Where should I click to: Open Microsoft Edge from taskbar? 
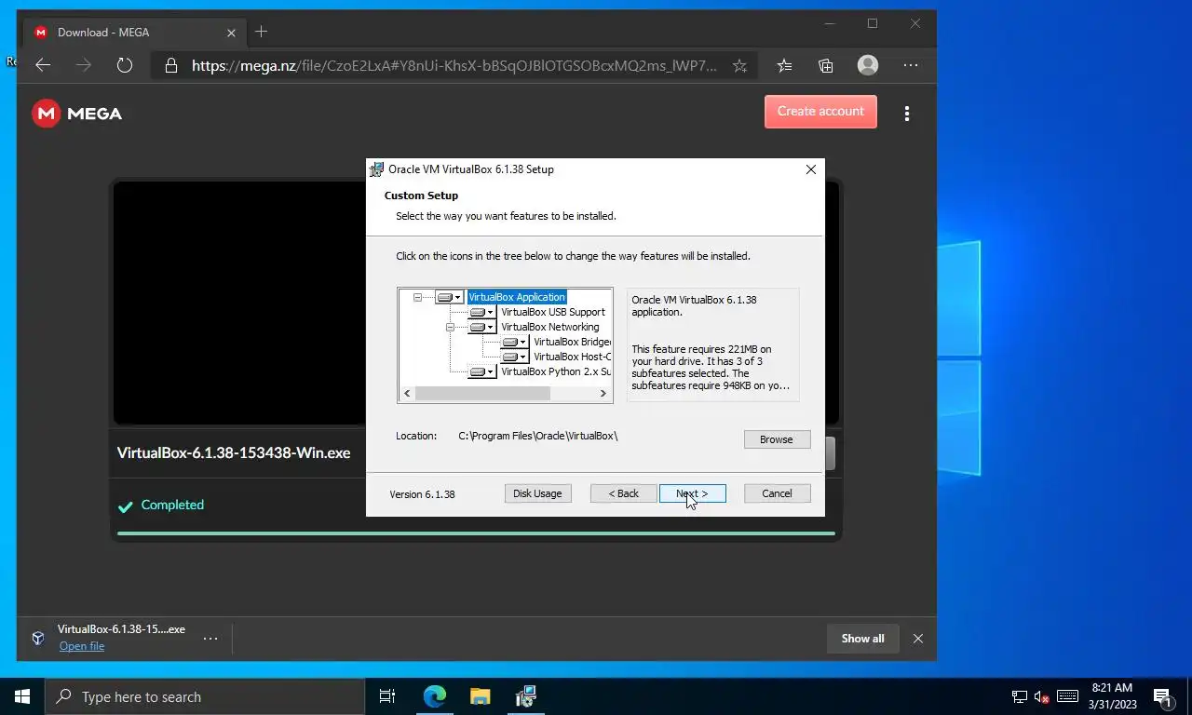(x=435, y=696)
